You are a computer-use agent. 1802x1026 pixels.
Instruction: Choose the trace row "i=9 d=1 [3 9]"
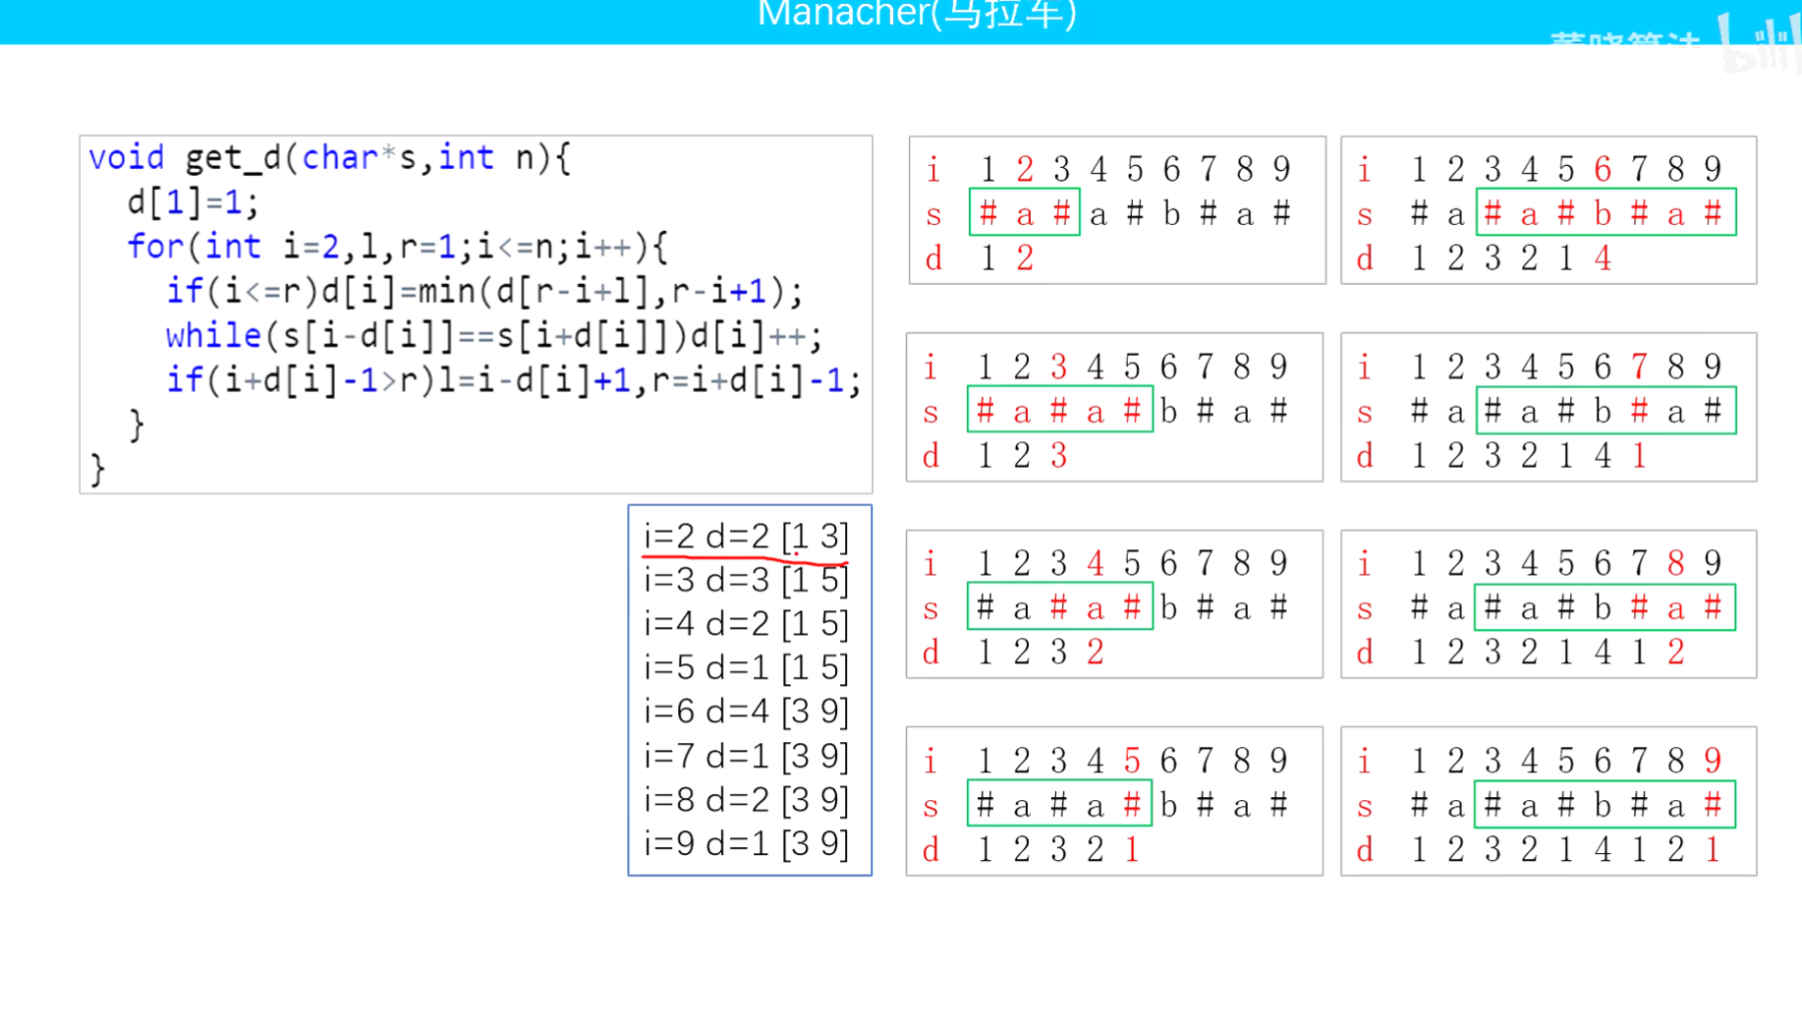pyautogui.click(x=746, y=843)
